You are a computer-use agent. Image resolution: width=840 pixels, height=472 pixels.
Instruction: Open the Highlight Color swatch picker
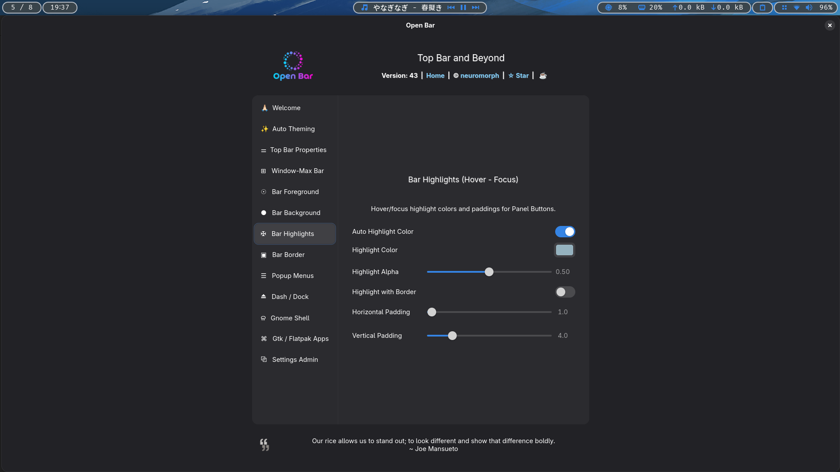pyautogui.click(x=564, y=250)
